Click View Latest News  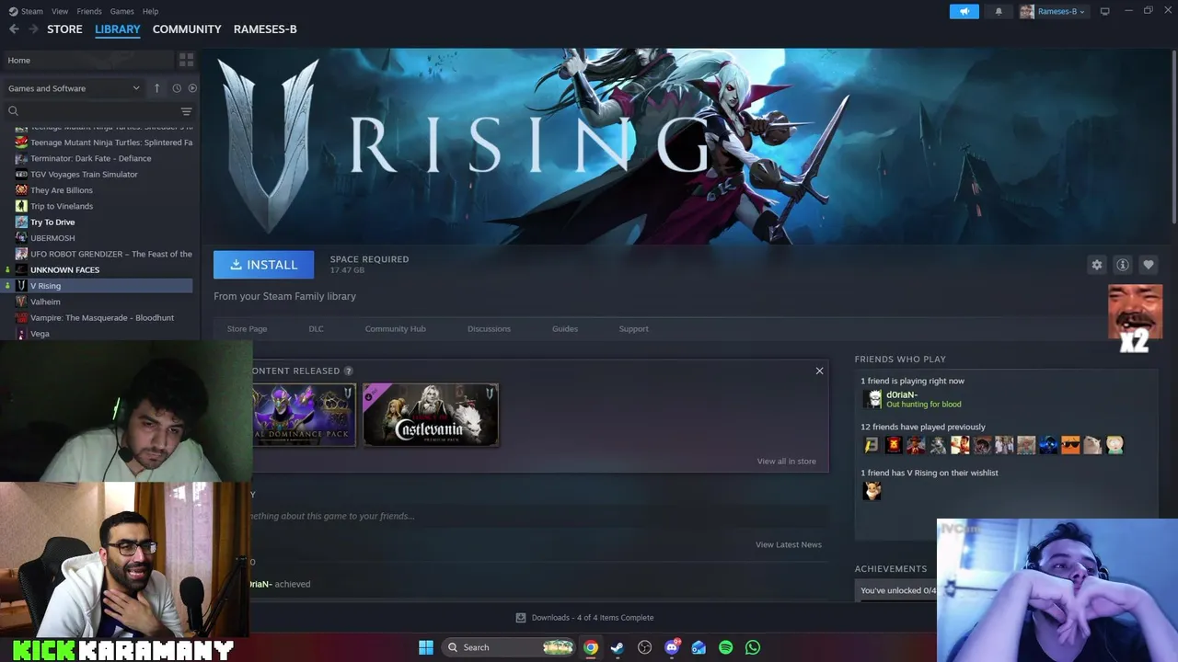(789, 544)
